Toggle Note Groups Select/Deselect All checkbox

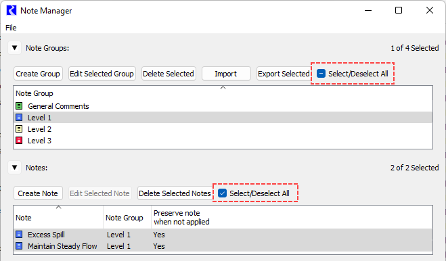pyautogui.click(x=321, y=74)
